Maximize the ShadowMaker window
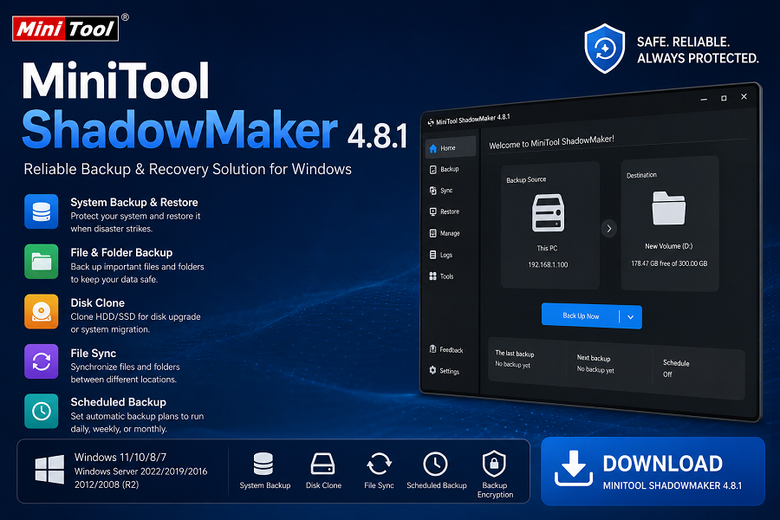The height and width of the screenshot is (520, 780). (x=724, y=98)
